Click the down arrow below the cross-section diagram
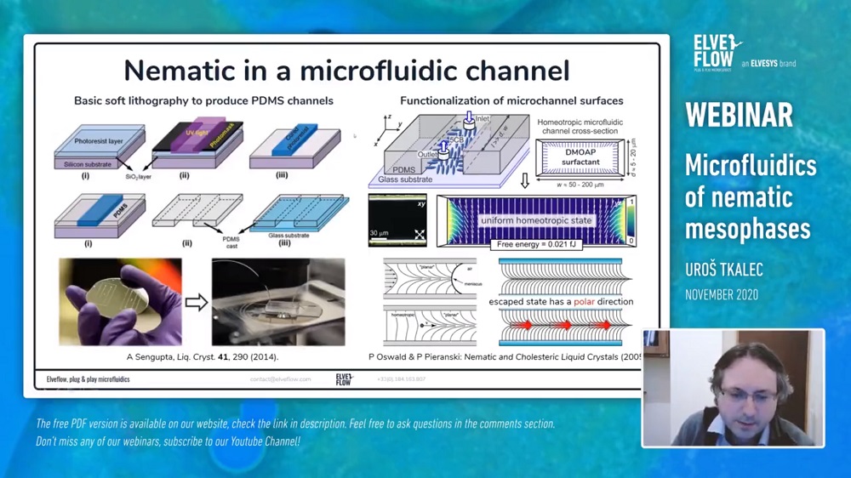The width and height of the screenshot is (851, 478). tap(524, 181)
